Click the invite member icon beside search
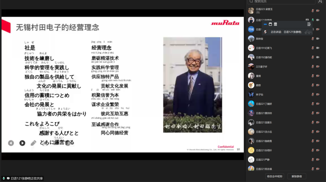 tap(320, 1)
